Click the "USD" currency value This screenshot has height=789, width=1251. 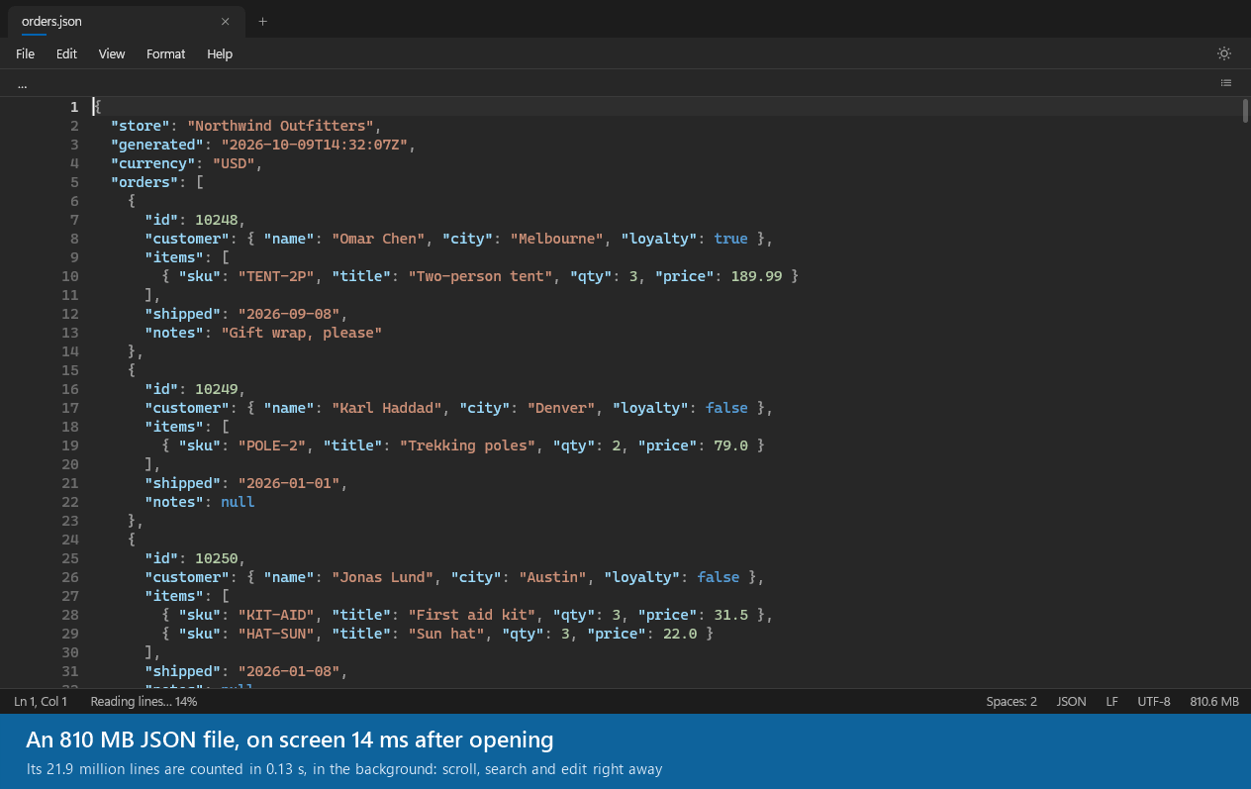coord(234,163)
